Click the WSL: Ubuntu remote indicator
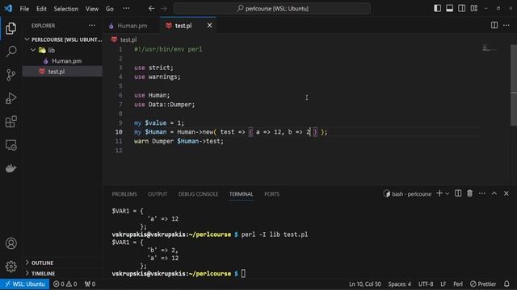The height and width of the screenshot is (290, 517). pyautogui.click(x=25, y=284)
